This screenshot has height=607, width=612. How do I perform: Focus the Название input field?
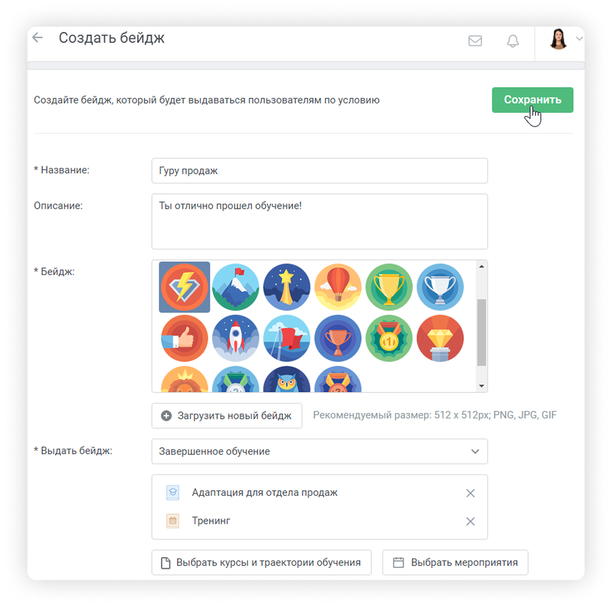320,171
